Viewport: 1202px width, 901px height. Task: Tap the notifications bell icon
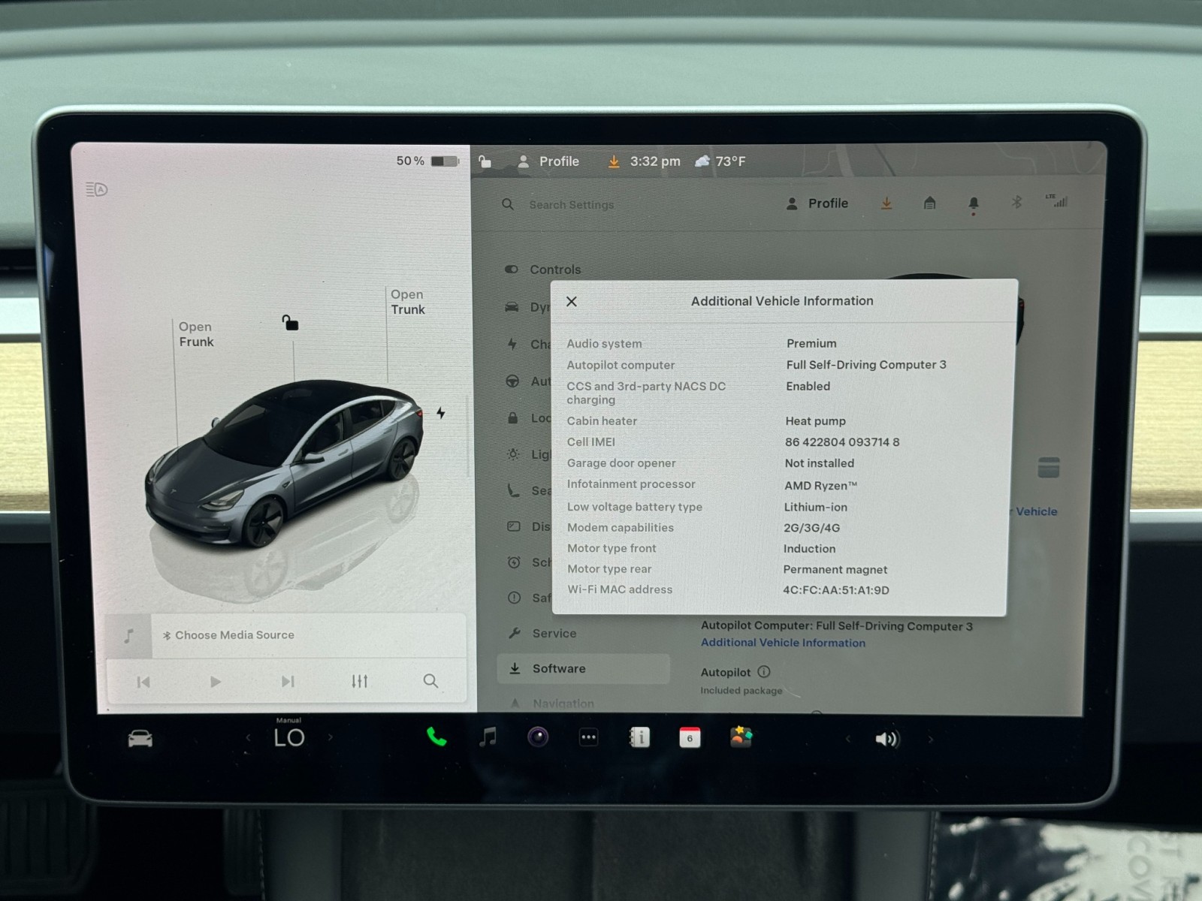[974, 203]
